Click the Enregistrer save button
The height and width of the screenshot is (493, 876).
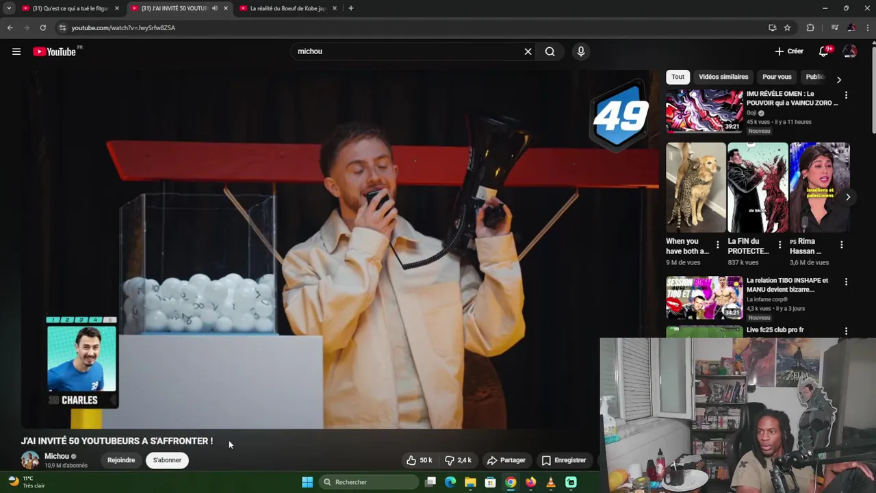click(x=564, y=460)
